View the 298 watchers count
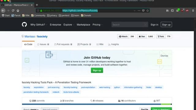Screen dimensions: 196x110 pos(132,36)
